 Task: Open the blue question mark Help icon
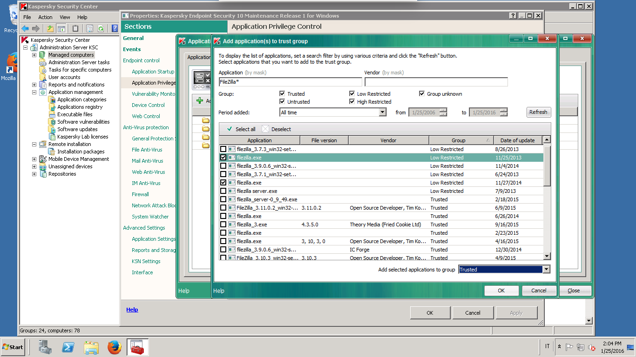click(115, 28)
